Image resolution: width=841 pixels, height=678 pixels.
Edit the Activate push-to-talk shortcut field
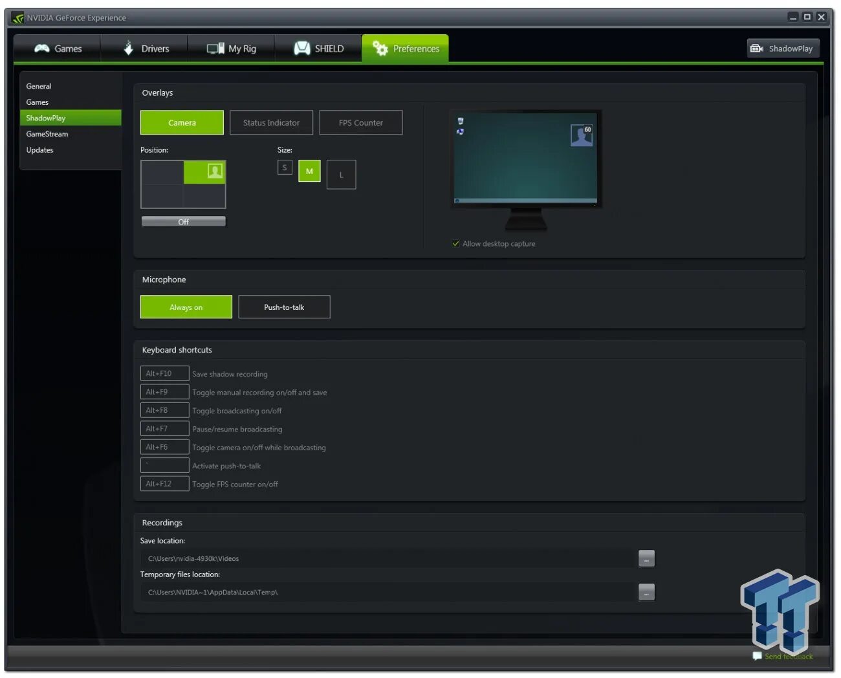point(164,465)
